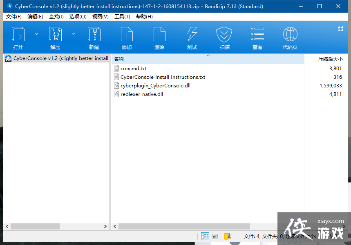Screen dimensions: 351x245
Task: Switch to details list view in status bar
Action: point(205,236)
